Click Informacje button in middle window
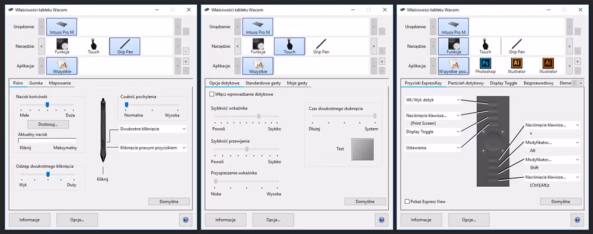593x234 pixels. tap(226, 220)
